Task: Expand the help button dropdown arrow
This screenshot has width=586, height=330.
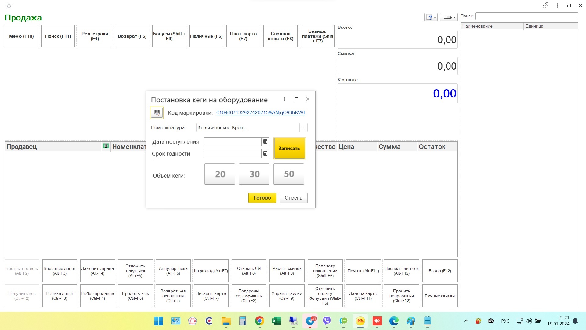Action: [435, 17]
